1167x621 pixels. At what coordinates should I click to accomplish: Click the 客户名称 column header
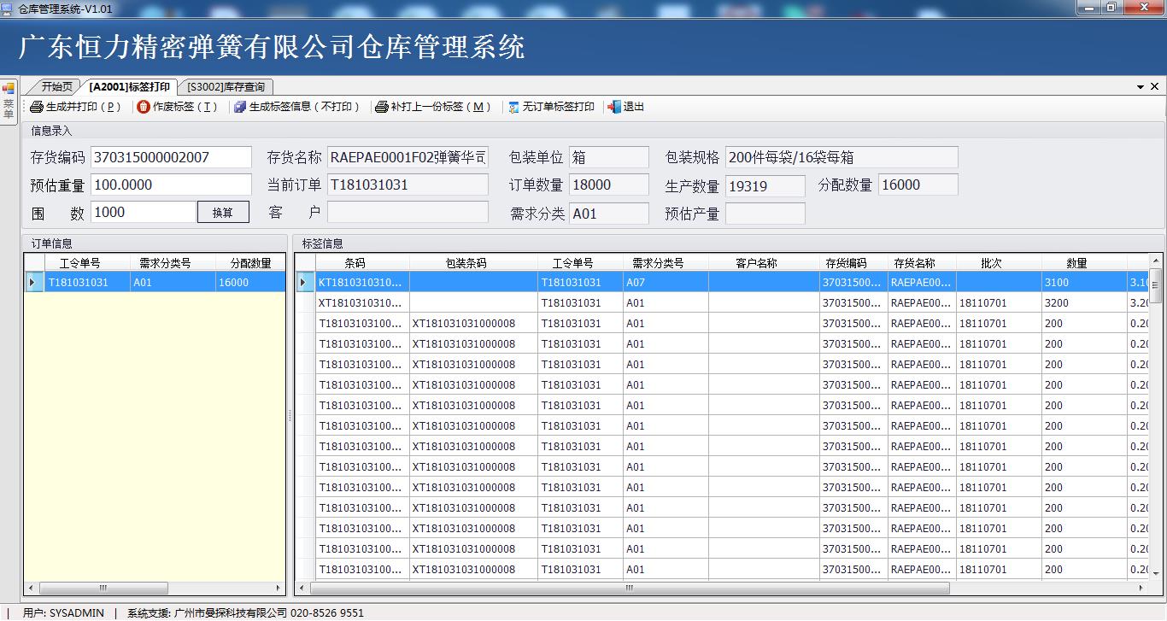(764, 263)
